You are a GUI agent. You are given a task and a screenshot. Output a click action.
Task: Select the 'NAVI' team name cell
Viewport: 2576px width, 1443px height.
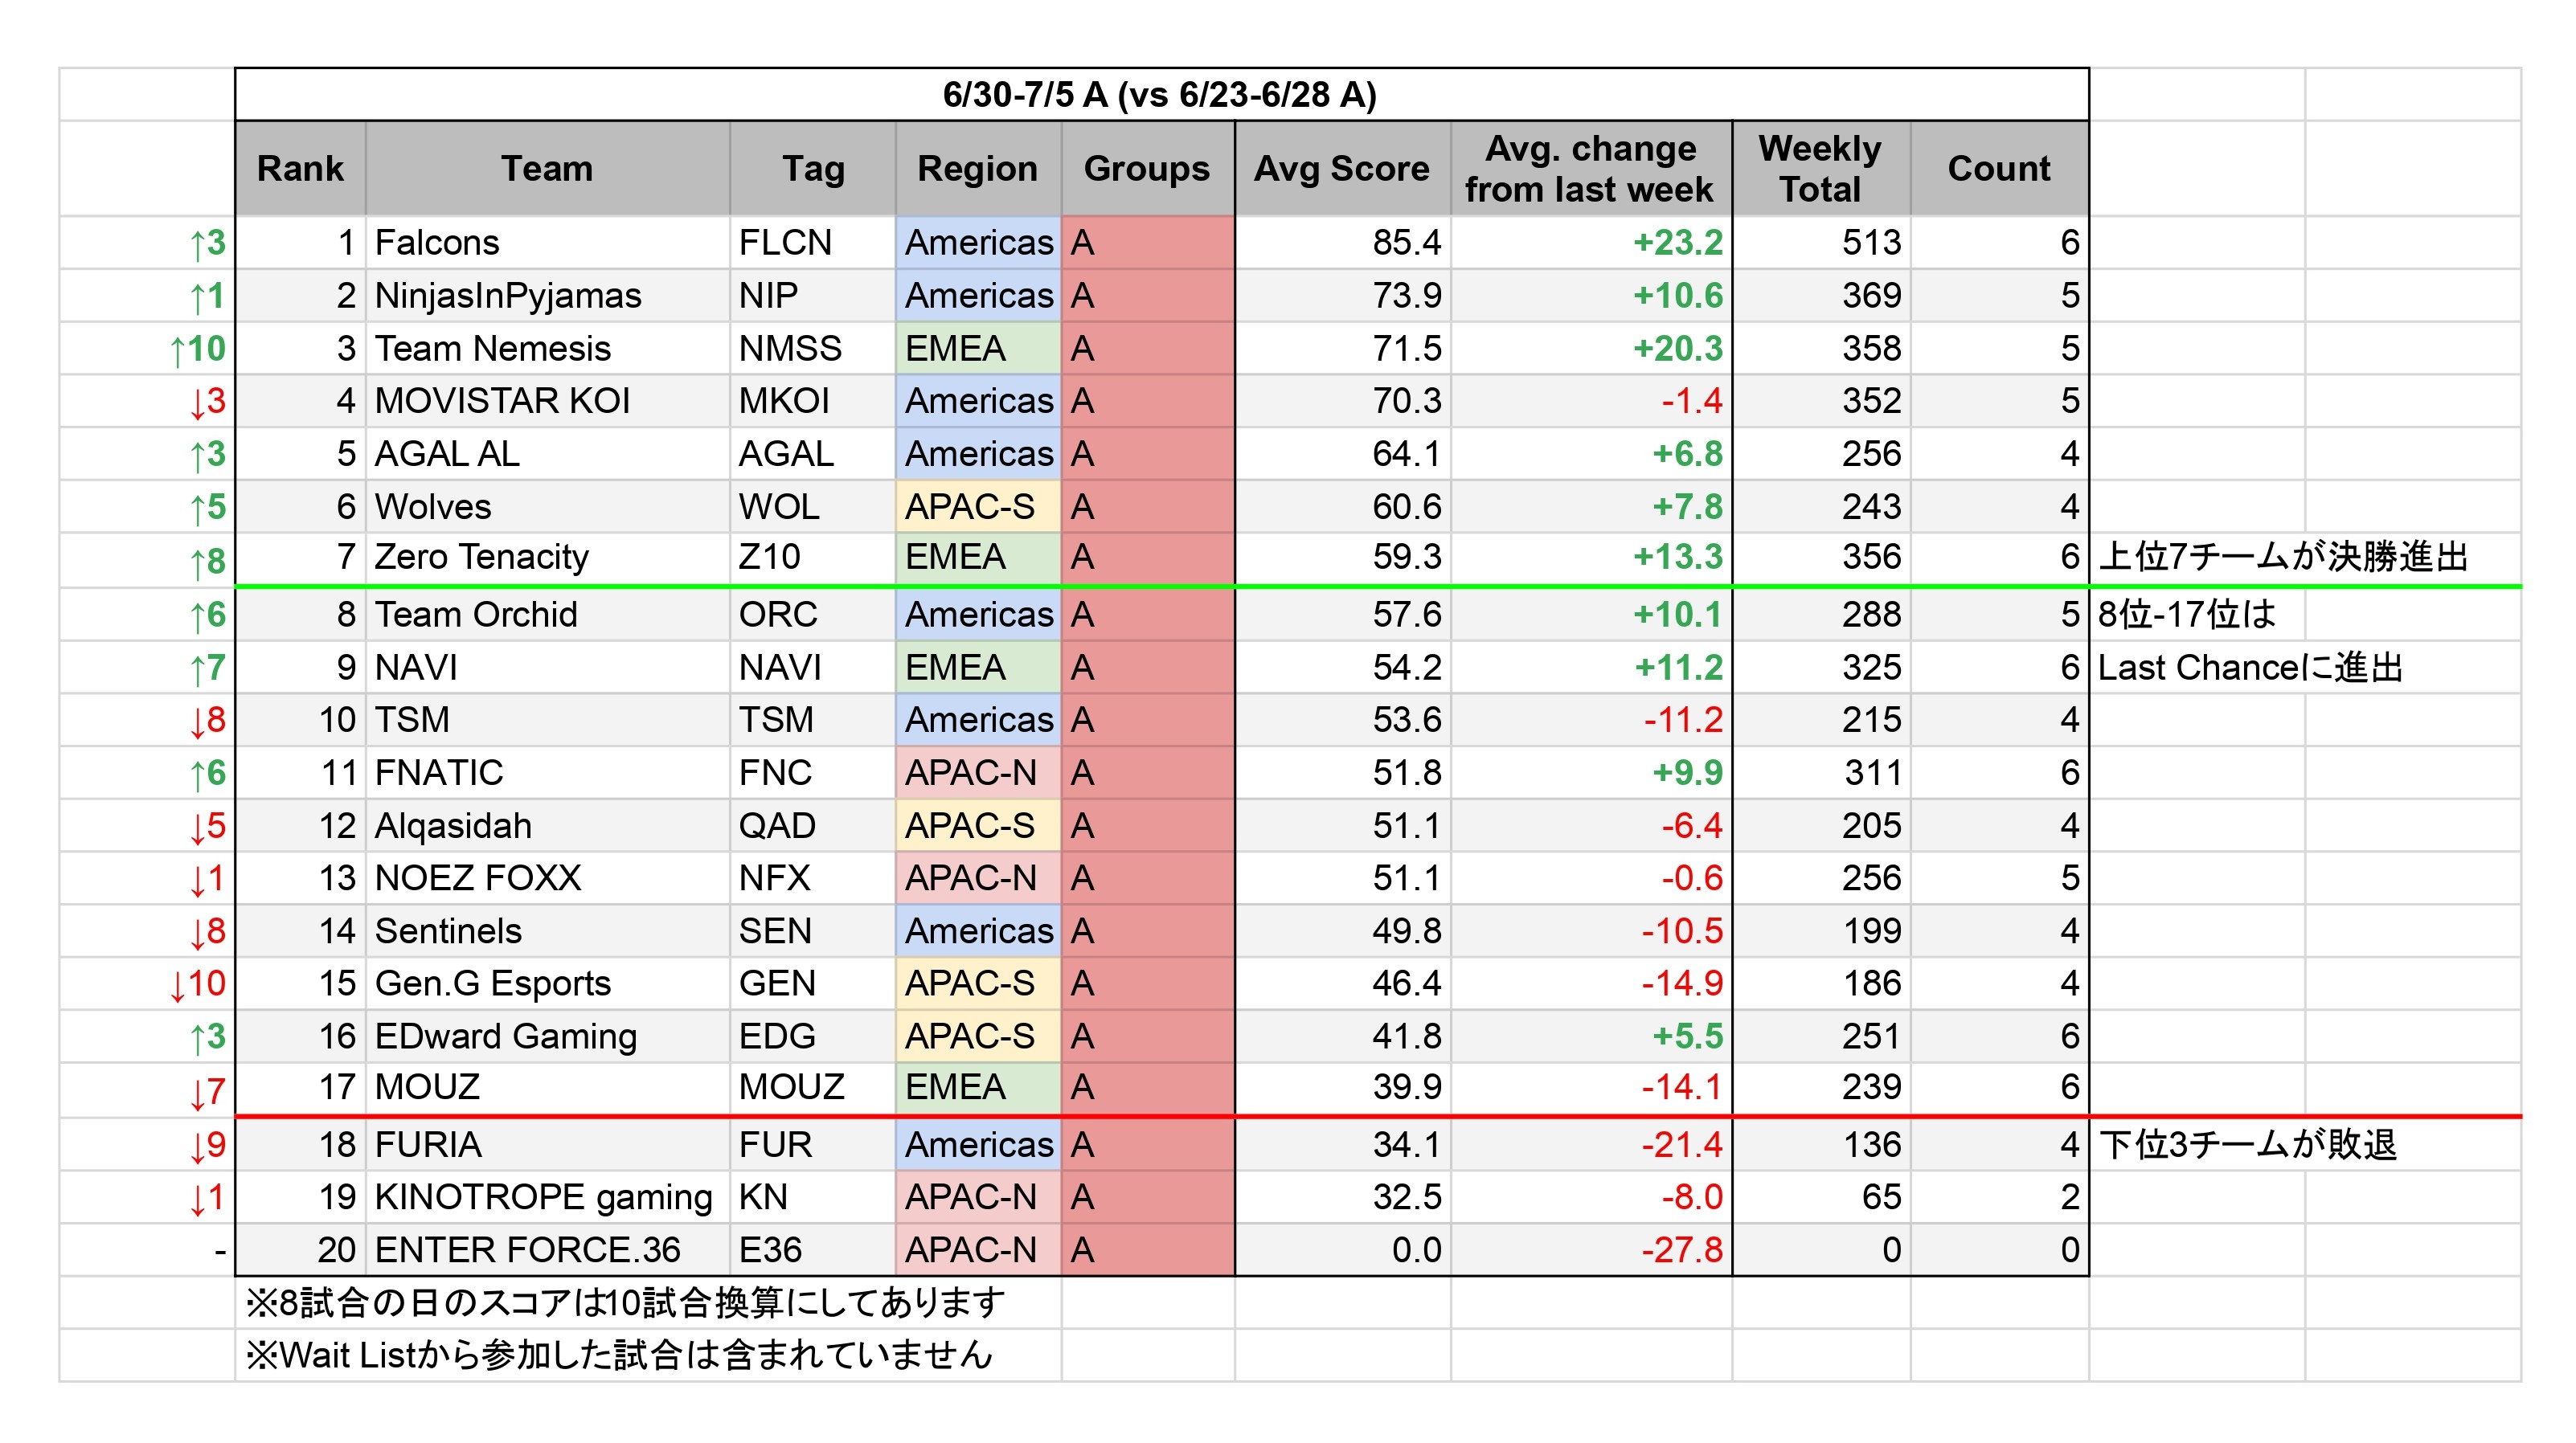pyautogui.click(x=547, y=668)
